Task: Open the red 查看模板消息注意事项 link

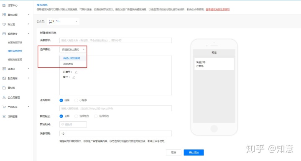Action: (218, 10)
